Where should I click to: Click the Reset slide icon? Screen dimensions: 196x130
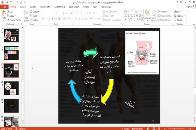tap(33, 16)
